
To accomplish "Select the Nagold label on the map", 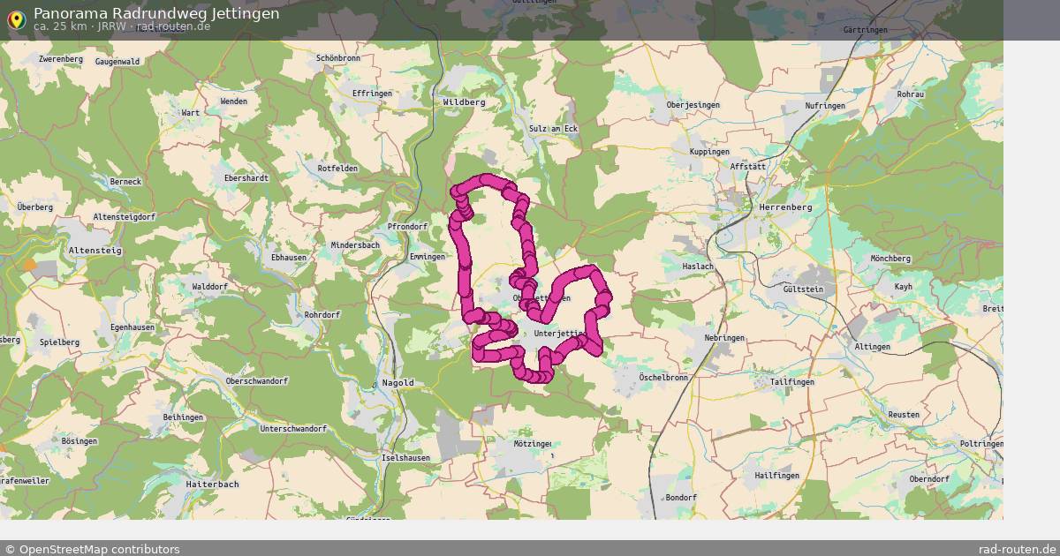I will [397, 383].
